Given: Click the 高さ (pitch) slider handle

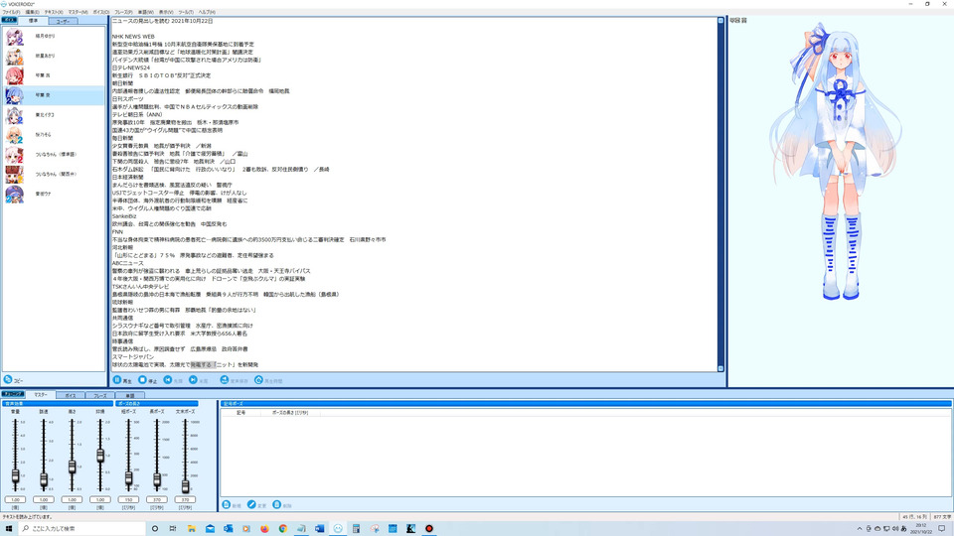Looking at the screenshot, I should [72, 467].
